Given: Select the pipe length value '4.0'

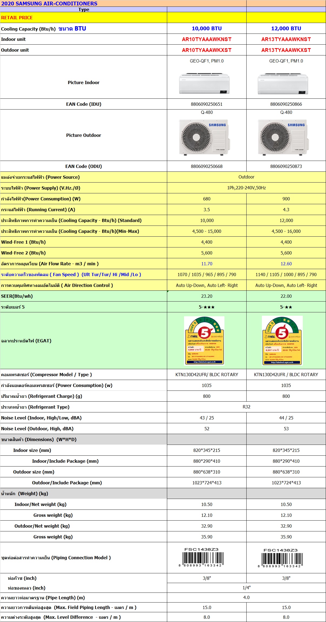Looking at the screenshot, I should [x=246, y=597].
